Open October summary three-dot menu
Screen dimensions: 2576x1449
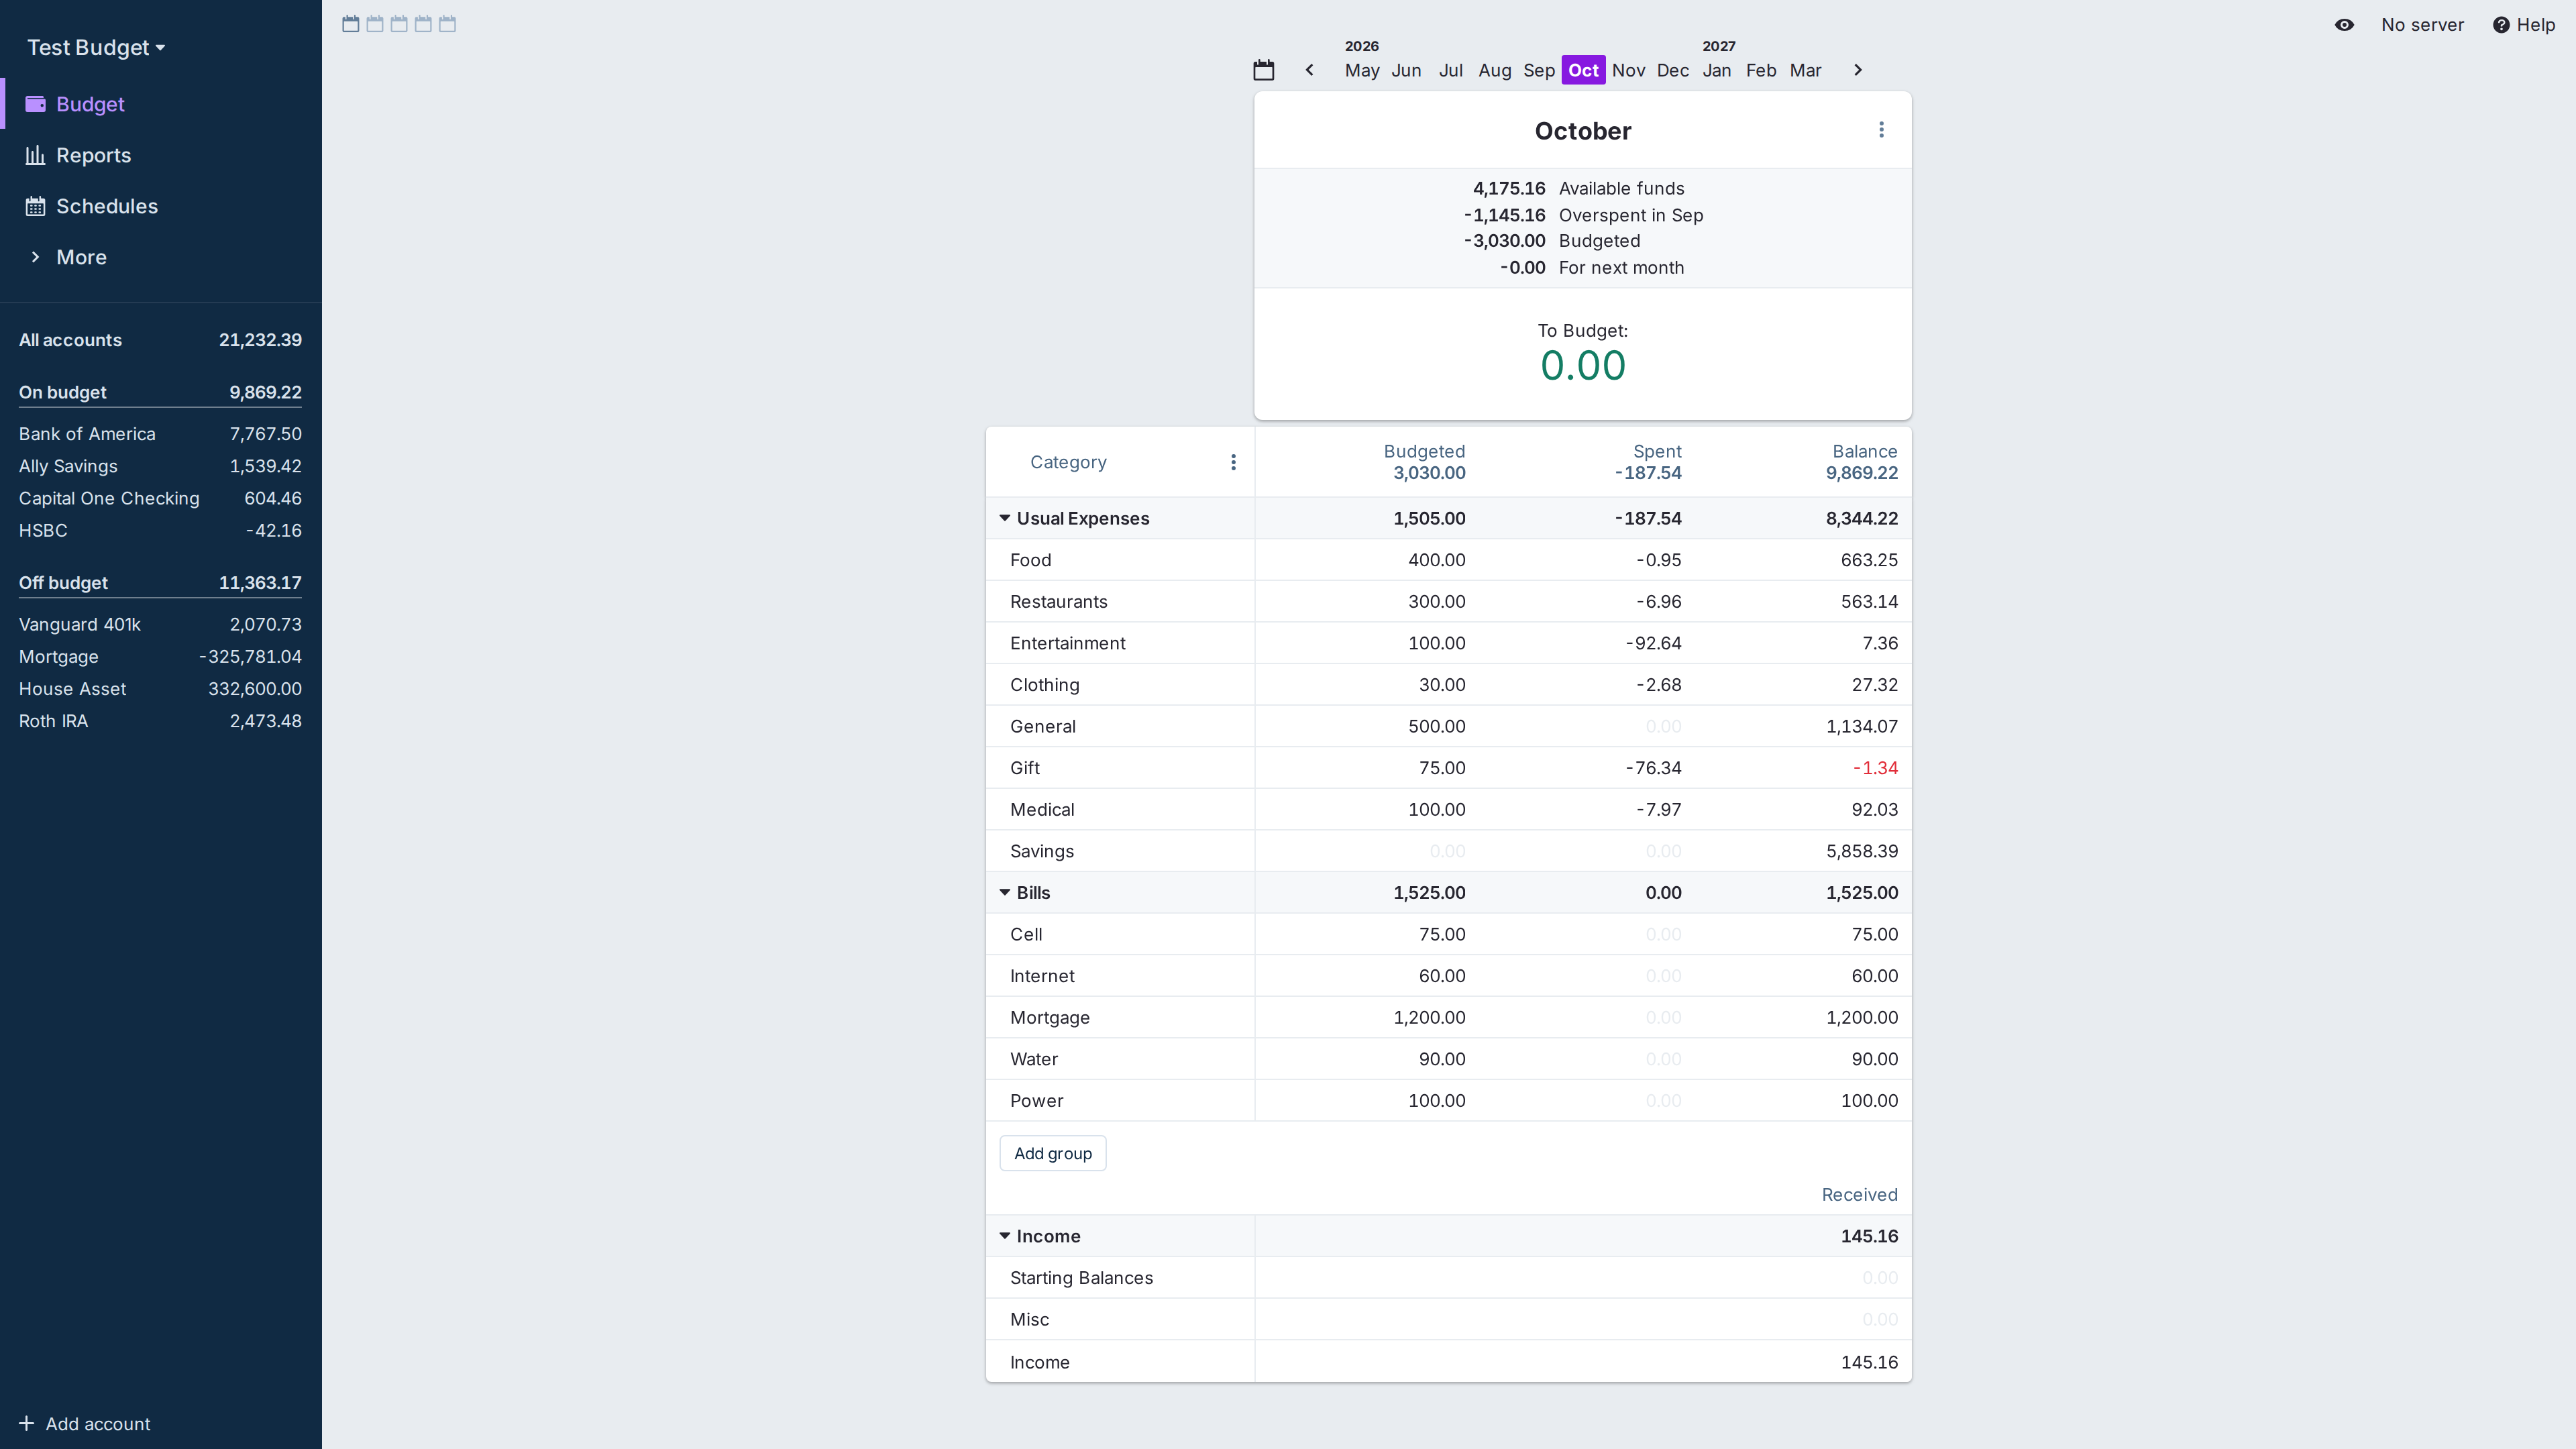pyautogui.click(x=1881, y=130)
